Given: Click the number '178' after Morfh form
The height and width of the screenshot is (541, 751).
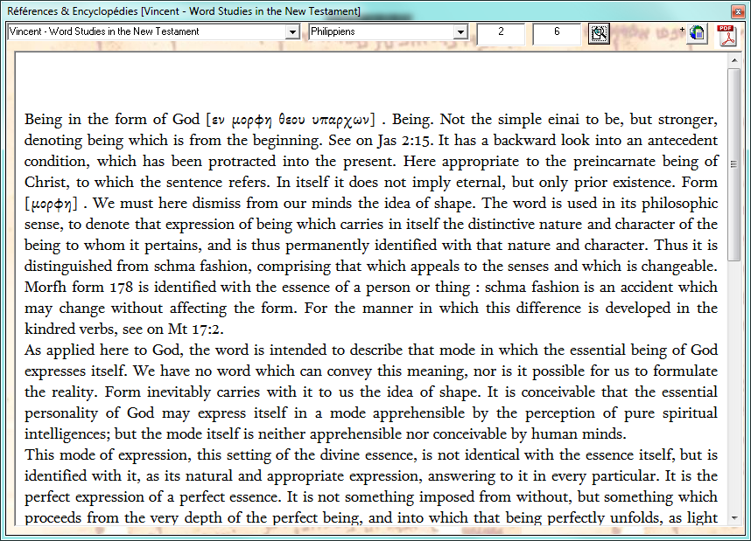Looking at the screenshot, I should point(121,287).
